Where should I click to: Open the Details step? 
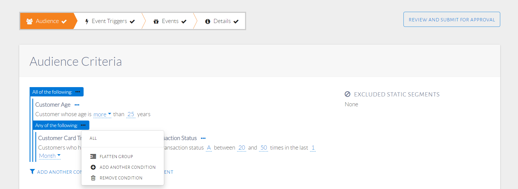point(222,21)
